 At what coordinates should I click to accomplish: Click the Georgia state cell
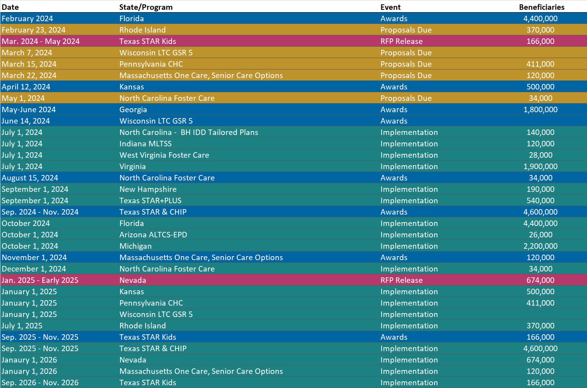coord(133,109)
